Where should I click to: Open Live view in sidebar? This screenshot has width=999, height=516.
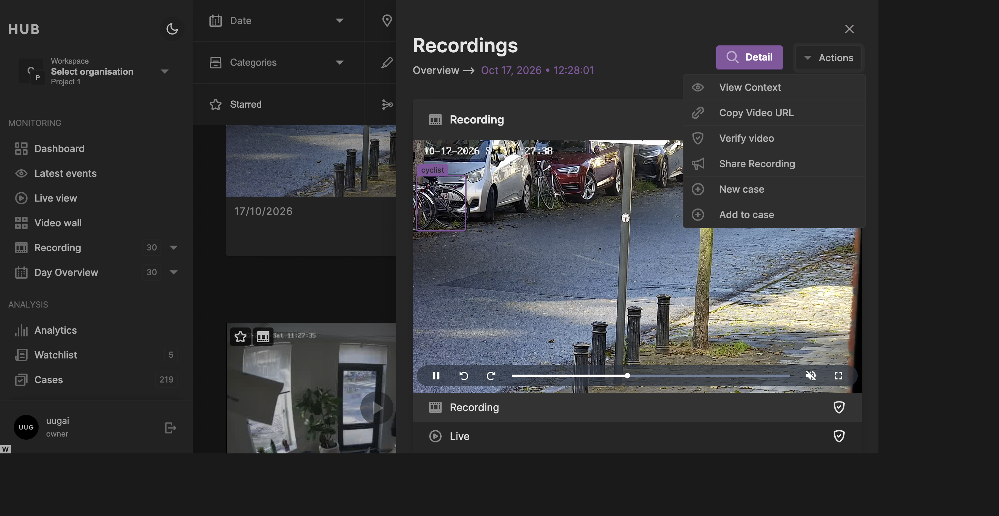55,198
